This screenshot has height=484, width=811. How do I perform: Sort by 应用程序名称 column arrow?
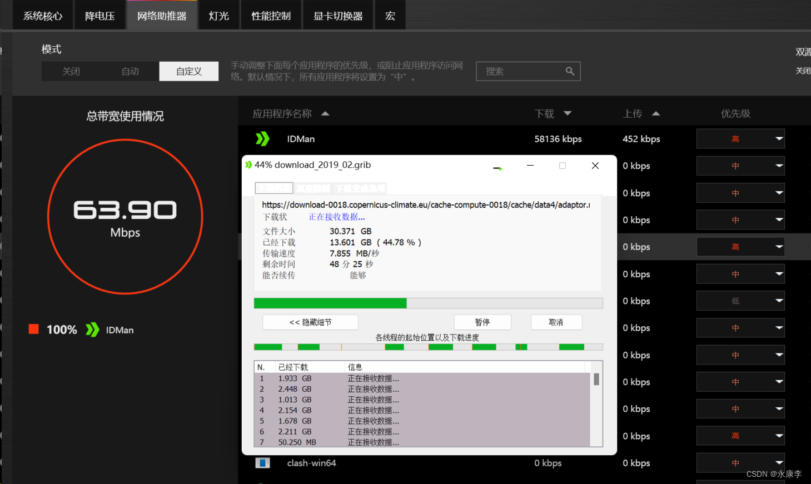coord(325,113)
